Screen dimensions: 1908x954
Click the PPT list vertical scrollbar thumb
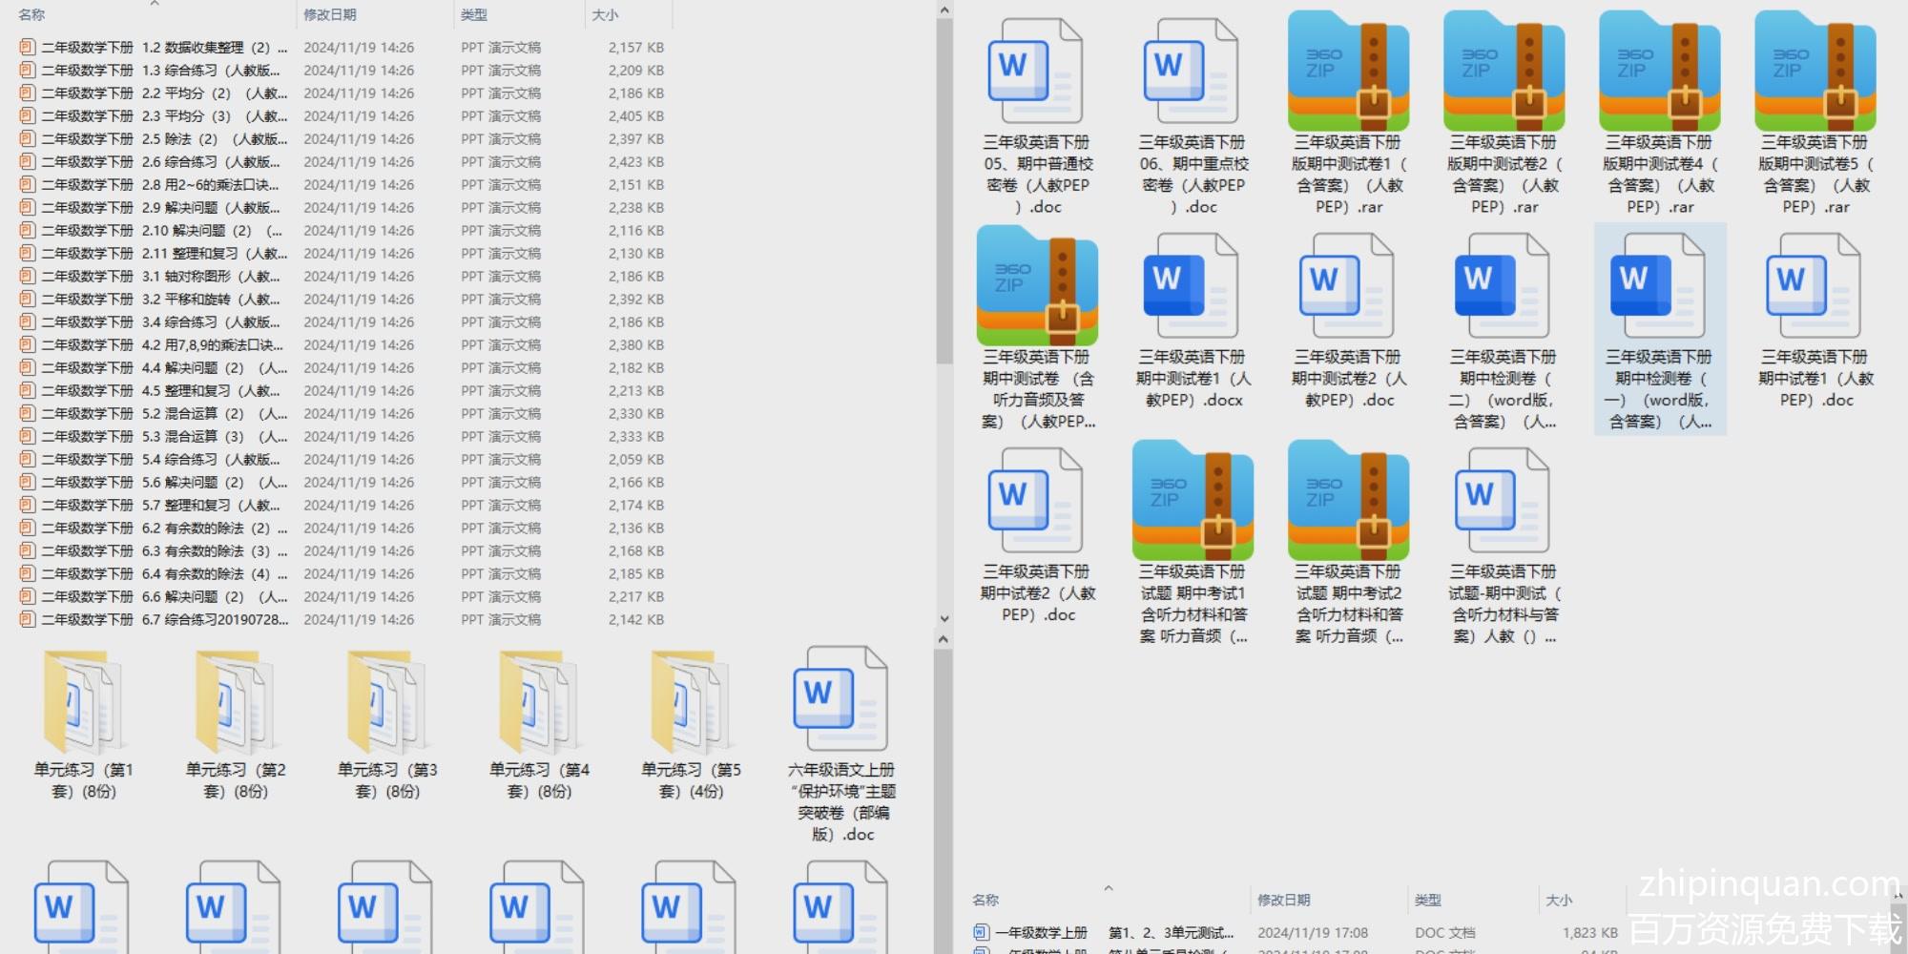(x=944, y=191)
